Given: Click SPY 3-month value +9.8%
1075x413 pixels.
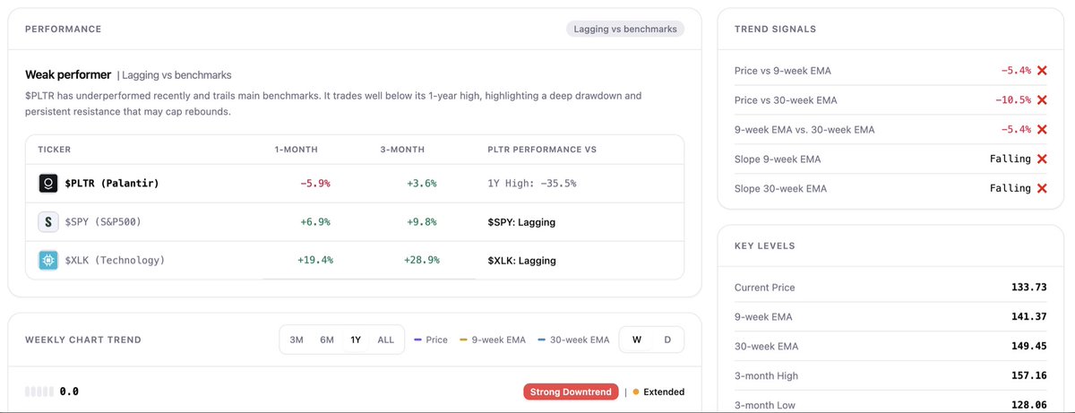Looking at the screenshot, I should pos(421,222).
